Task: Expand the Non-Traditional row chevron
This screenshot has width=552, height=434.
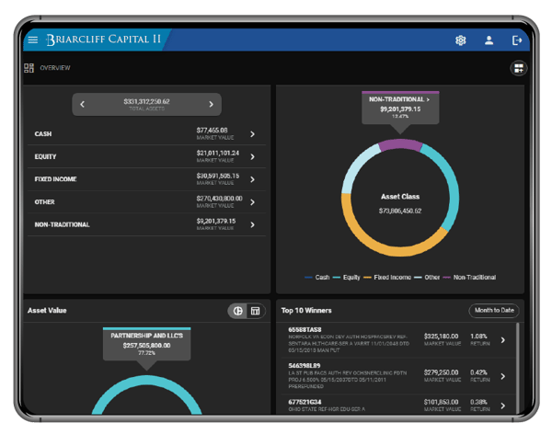Action: point(252,224)
